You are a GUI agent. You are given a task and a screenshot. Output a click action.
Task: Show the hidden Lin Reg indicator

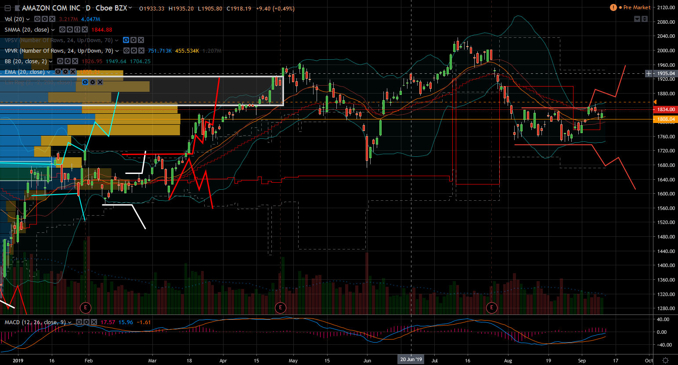pos(85,82)
